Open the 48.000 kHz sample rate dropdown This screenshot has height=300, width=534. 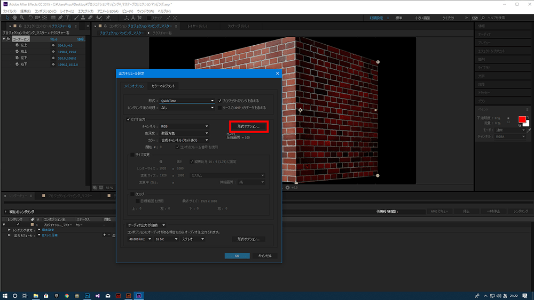139,239
